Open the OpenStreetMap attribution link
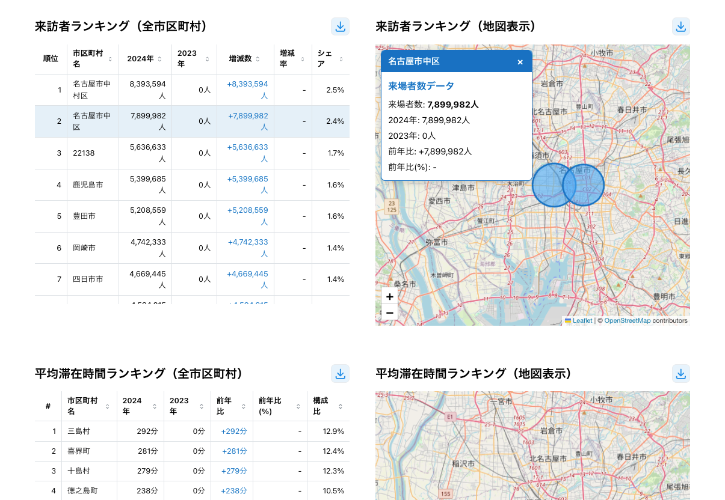Viewport: 725px width, 500px height. [x=628, y=321]
